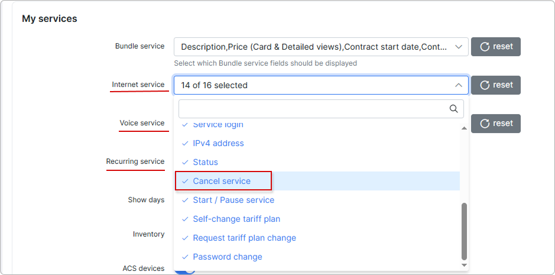Uncheck the Status option
Viewport: 555px width, 275px height.
click(205, 162)
